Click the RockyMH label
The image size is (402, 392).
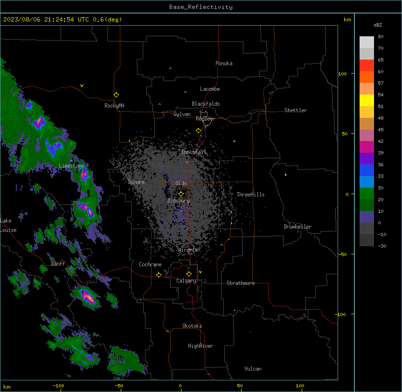click(x=114, y=105)
